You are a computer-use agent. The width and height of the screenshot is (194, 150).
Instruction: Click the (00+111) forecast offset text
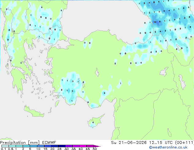click(184, 143)
